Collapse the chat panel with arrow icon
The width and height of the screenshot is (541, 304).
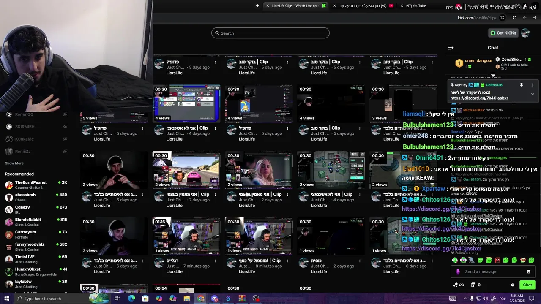coord(451,48)
